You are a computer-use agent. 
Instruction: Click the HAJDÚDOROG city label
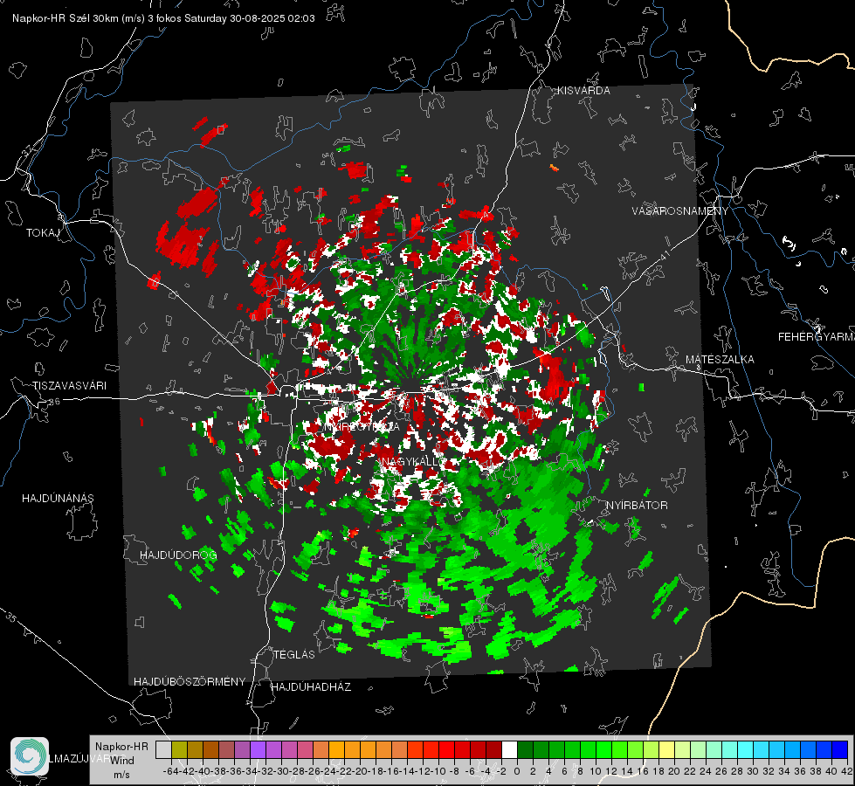pyautogui.click(x=178, y=555)
